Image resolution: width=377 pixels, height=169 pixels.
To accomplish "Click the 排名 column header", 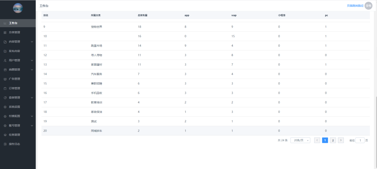I will pos(46,15).
